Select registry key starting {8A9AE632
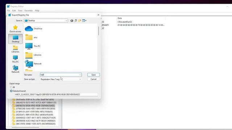The image size is (232, 130). coord(36,118)
